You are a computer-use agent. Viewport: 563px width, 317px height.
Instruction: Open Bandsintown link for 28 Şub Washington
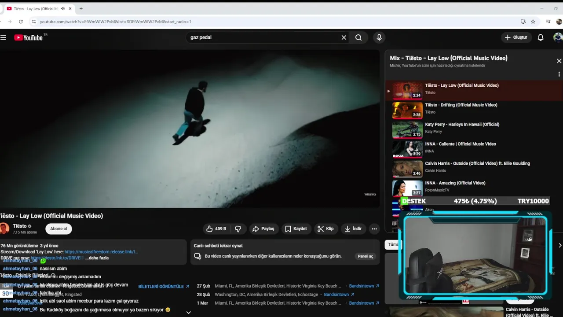point(339,295)
